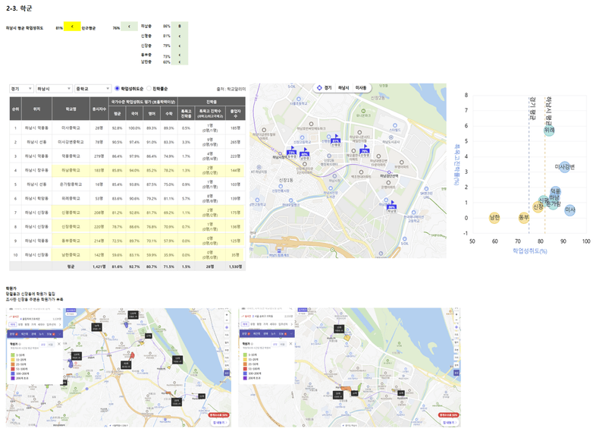Image resolution: width=596 pixels, height=435 pixels.
Task: Click the highlighted 동부중학교 cell
Action: coord(71,241)
